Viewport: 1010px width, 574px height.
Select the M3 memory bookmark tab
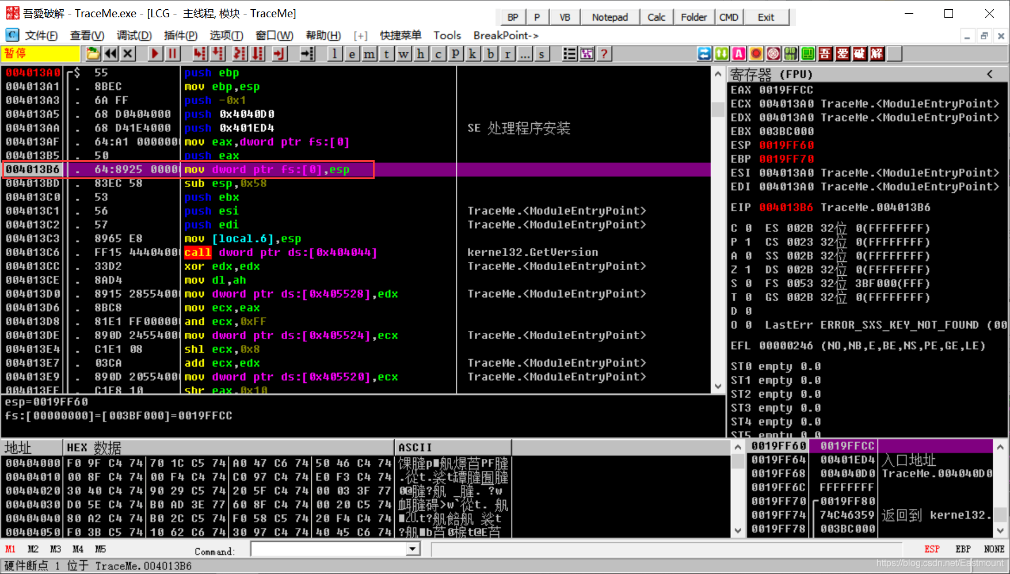click(x=56, y=549)
